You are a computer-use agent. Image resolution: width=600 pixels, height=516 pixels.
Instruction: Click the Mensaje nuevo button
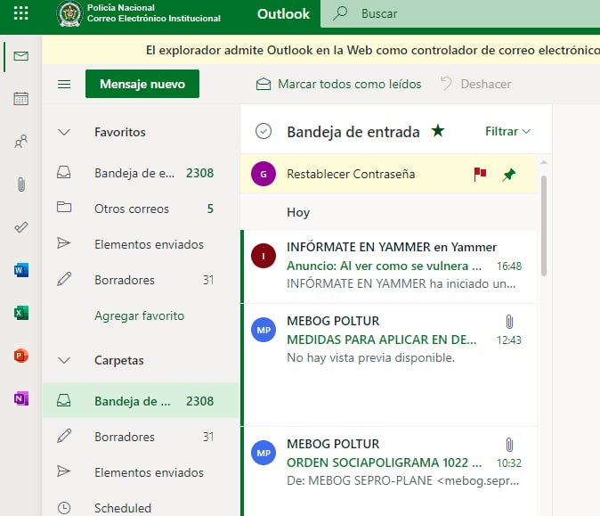(x=142, y=84)
